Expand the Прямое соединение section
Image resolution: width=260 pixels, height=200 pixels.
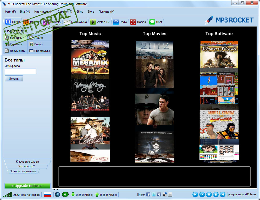point(23,171)
